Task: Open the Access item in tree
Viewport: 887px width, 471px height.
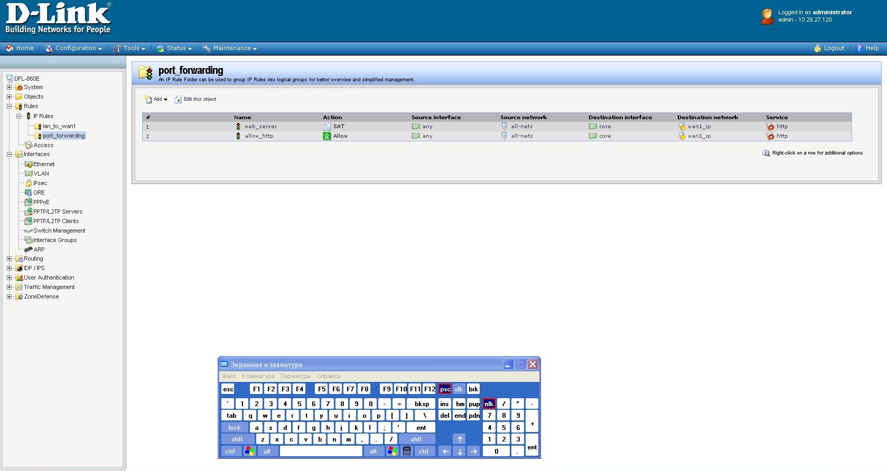Action: point(43,145)
